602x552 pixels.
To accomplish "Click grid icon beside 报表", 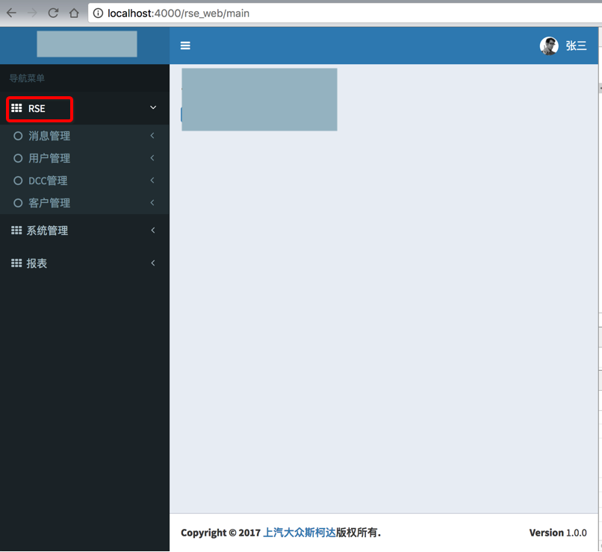I will click(16, 263).
